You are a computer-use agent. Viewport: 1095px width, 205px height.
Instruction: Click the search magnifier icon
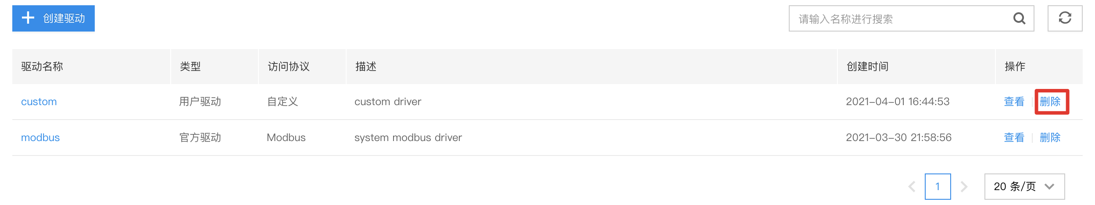tap(1019, 18)
